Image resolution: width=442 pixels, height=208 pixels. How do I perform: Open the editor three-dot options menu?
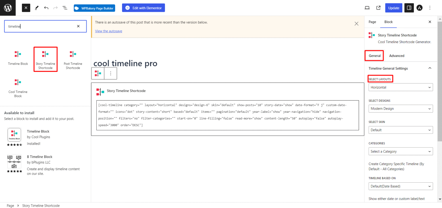point(430,8)
